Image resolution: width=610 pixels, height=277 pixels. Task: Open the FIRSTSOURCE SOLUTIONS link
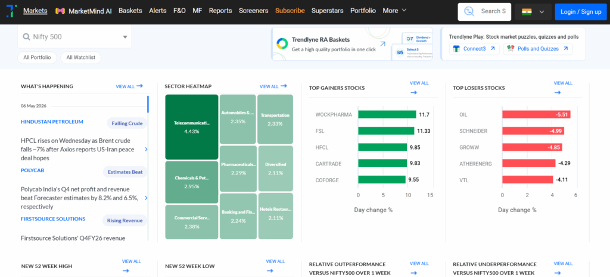(x=53, y=219)
